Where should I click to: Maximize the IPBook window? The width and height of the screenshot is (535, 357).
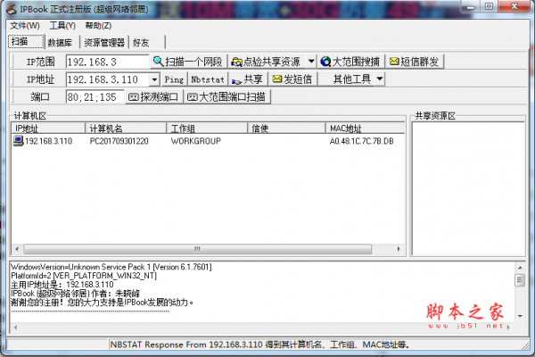[490, 7]
